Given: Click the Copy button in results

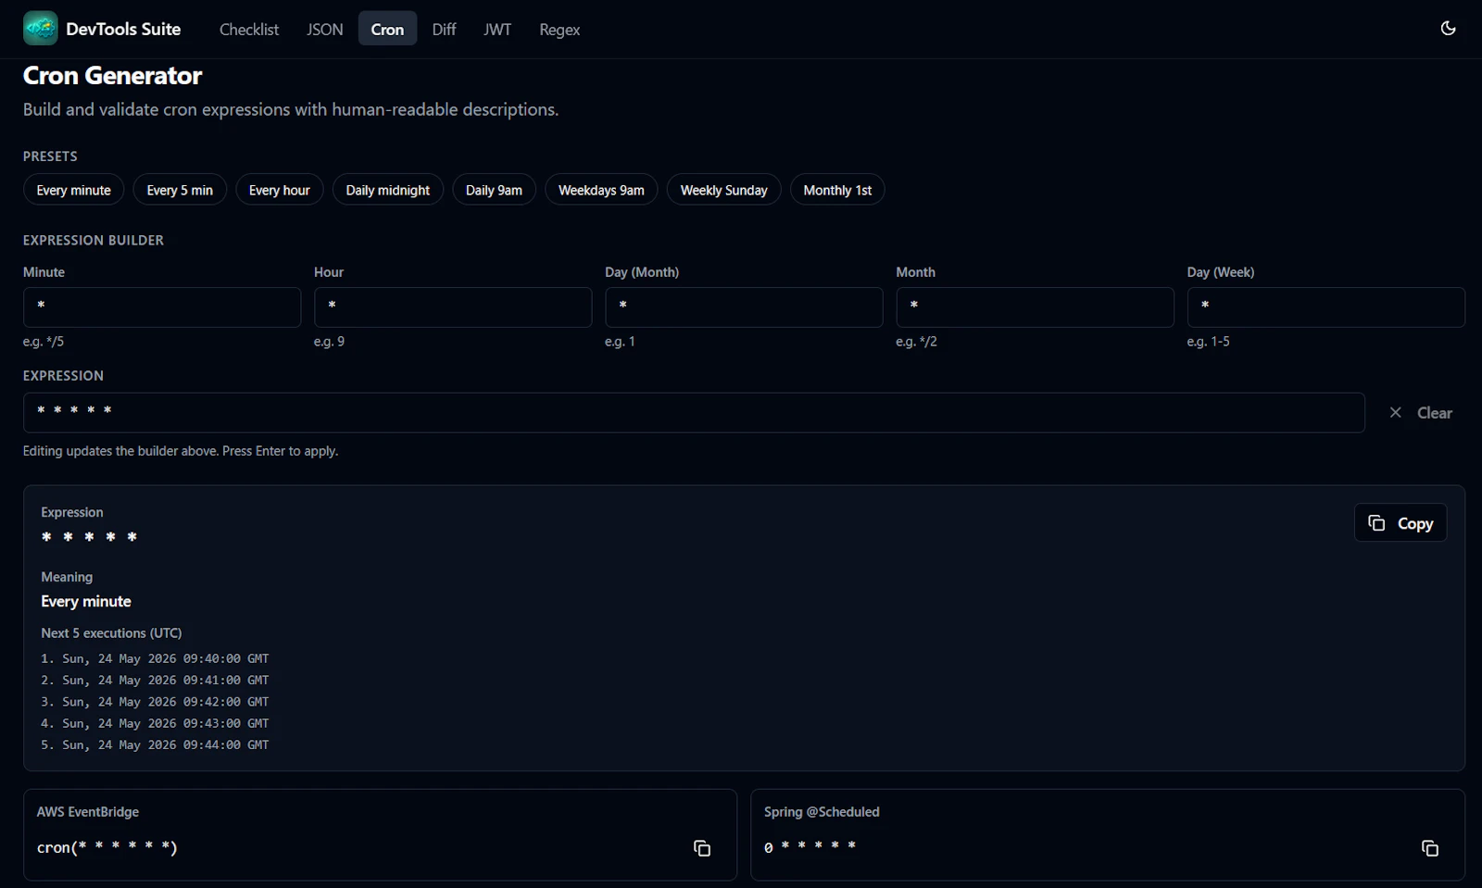Looking at the screenshot, I should (1400, 523).
